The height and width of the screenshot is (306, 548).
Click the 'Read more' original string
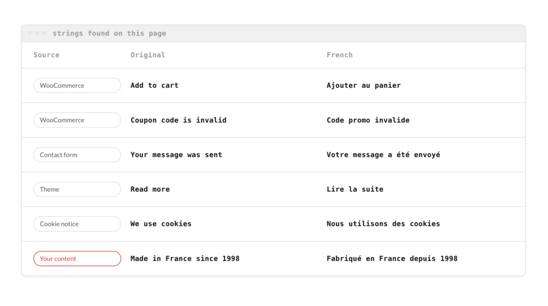pos(150,189)
